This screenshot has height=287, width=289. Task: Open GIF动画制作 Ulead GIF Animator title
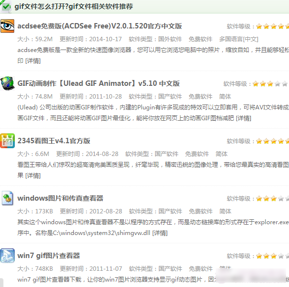[x=98, y=83]
